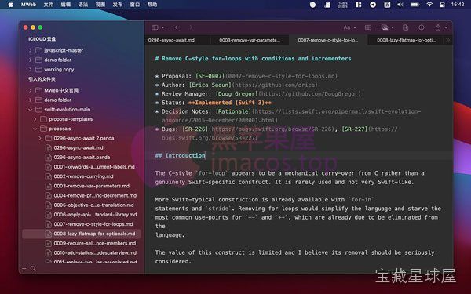Toggle the split preview layout icon
This screenshot has width=471, height=294.
pyautogui.click(x=368, y=27)
